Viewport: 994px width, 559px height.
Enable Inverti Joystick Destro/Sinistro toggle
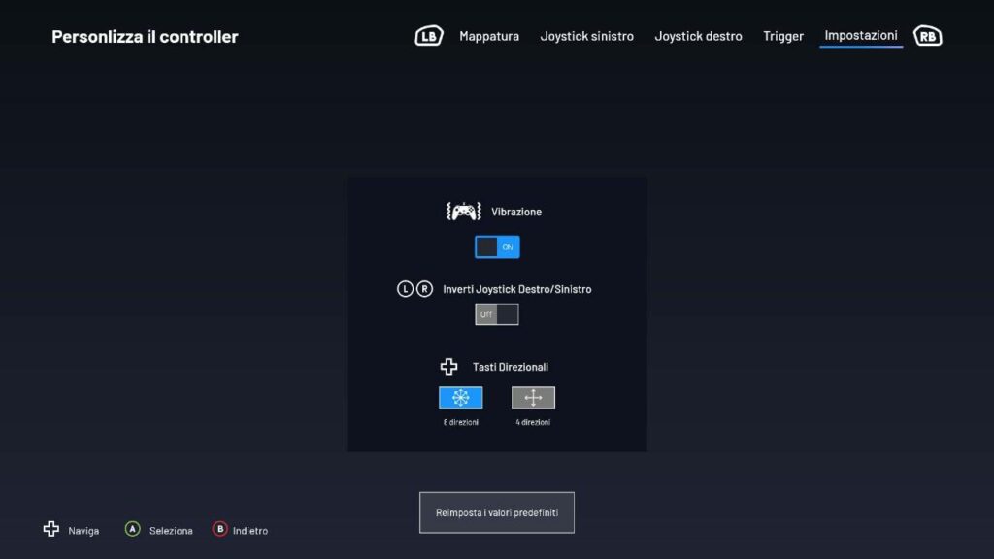pos(497,314)
